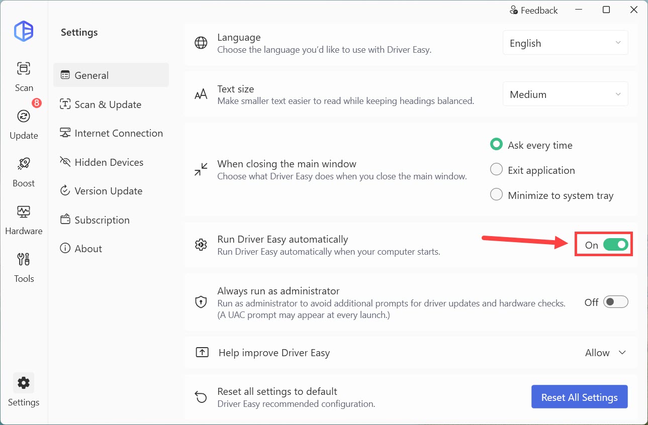
Task: Click the text size AA icon
Action: (x=201, y=94)
